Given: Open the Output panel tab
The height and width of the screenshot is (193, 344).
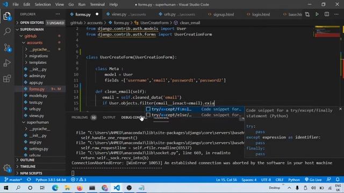Looking at the screenshot, I should coord(109,117).
